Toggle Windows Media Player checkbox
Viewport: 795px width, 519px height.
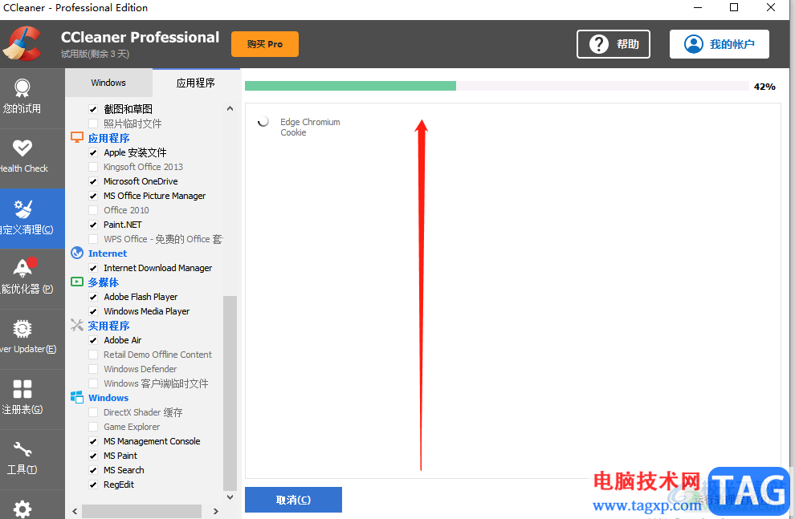[93, 311]
